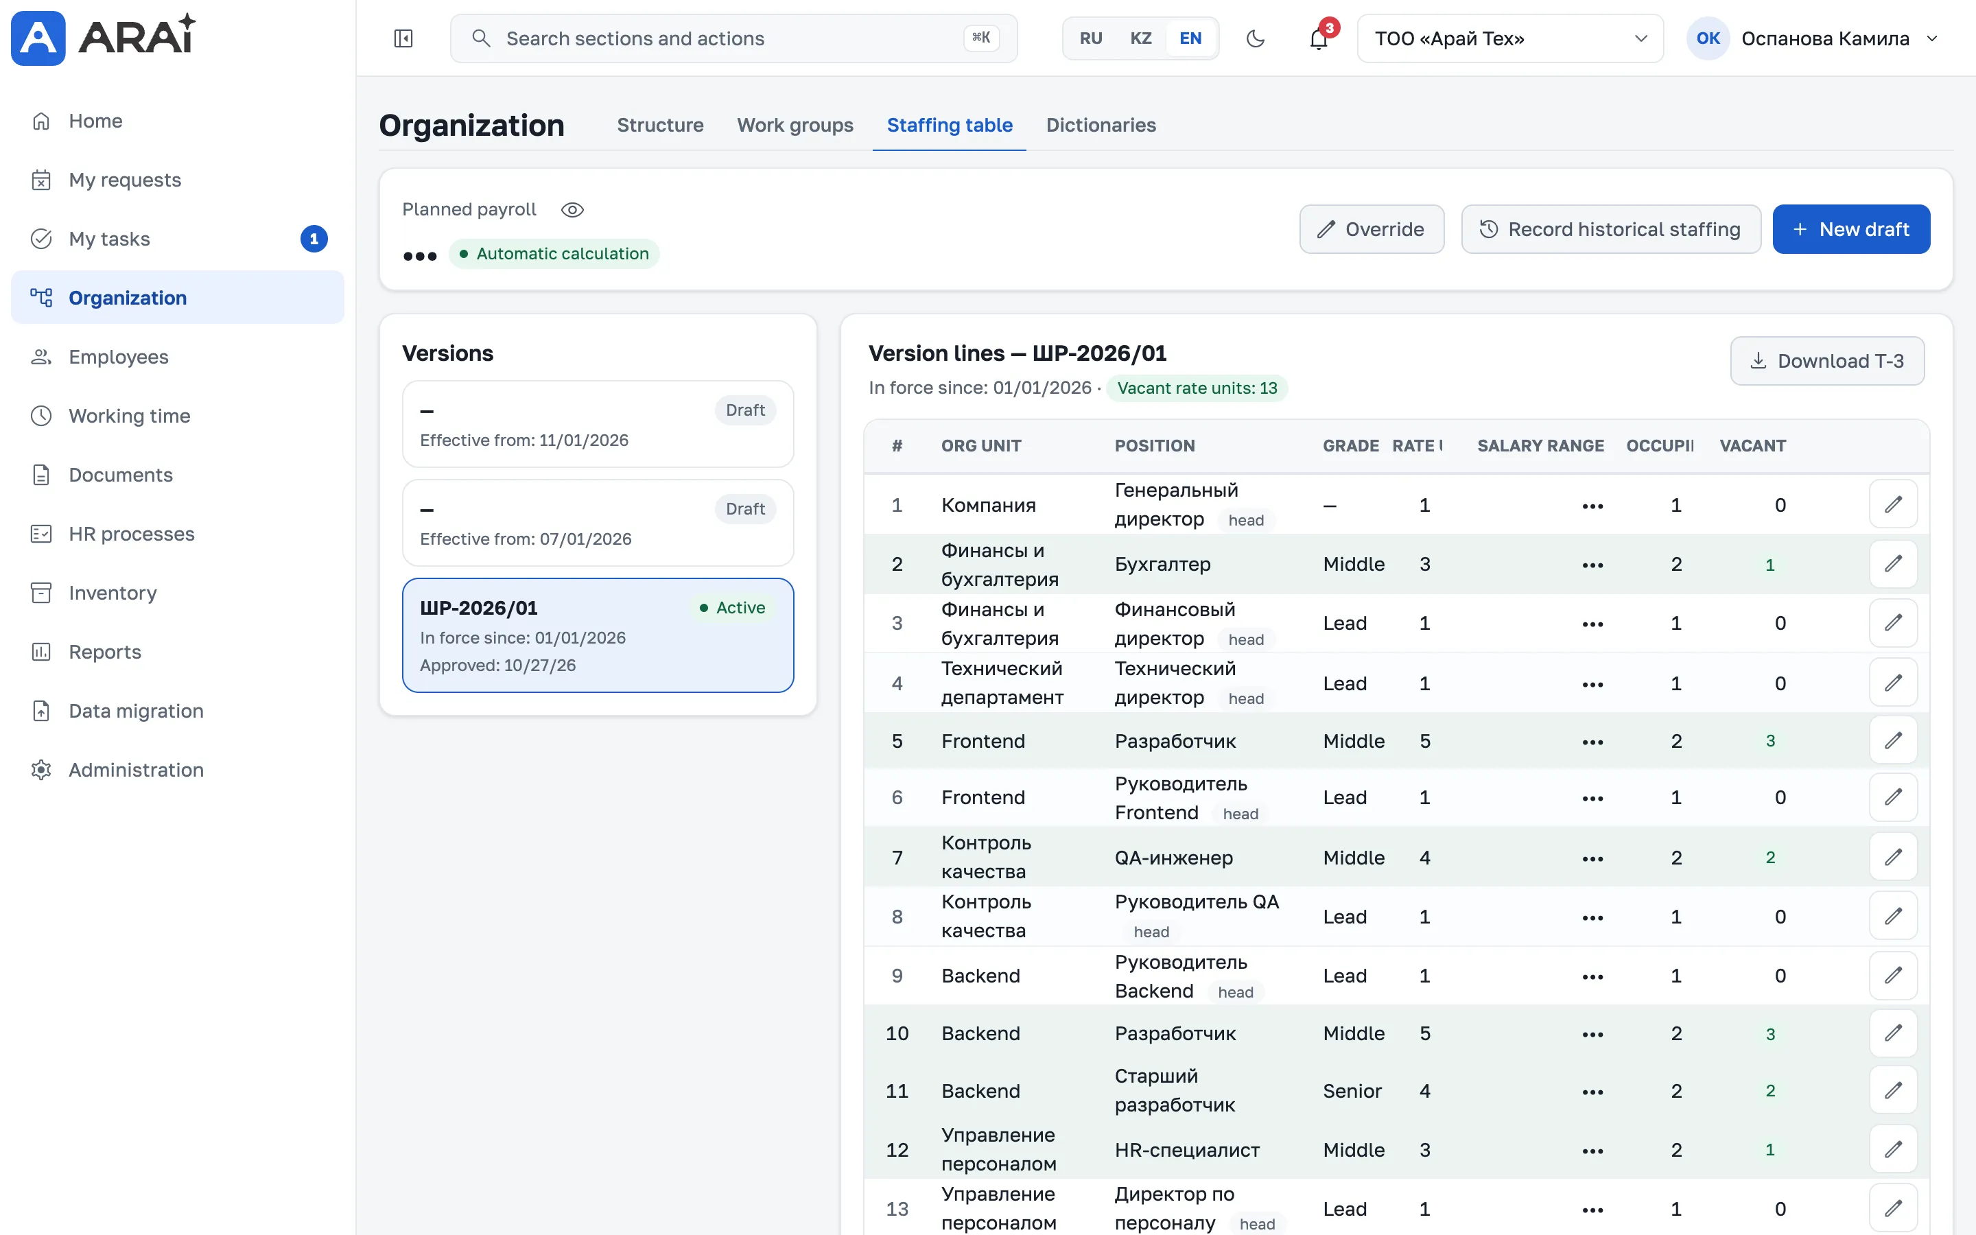Edit the Генеральный директор line
Image resolution: width=1976 pixels, height=1235 pixels.
pos(1893,505)
